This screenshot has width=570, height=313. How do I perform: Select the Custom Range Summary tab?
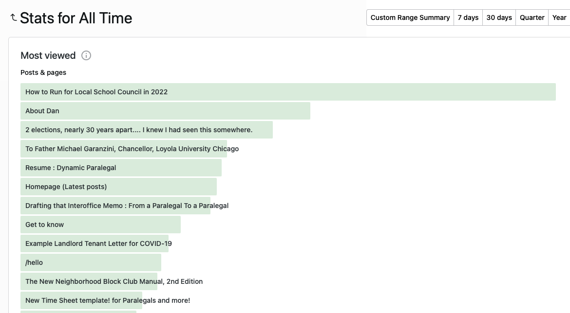tap(410, 17)
